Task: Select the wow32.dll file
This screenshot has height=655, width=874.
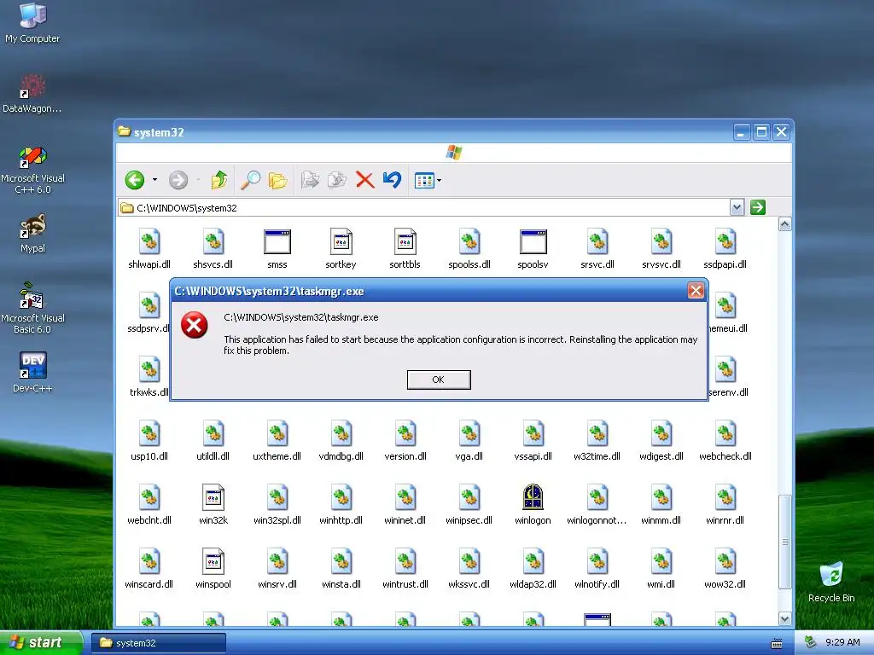Action: point(725,569)
